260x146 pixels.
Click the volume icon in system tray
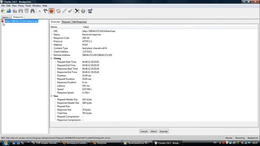pos(249,143)
